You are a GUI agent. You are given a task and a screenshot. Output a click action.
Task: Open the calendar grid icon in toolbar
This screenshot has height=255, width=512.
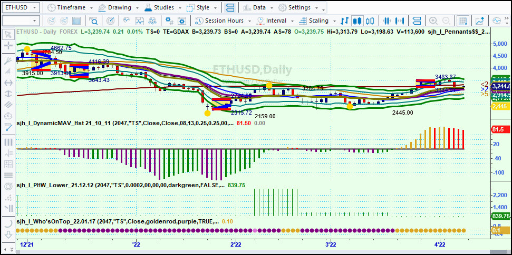[76, 21]
